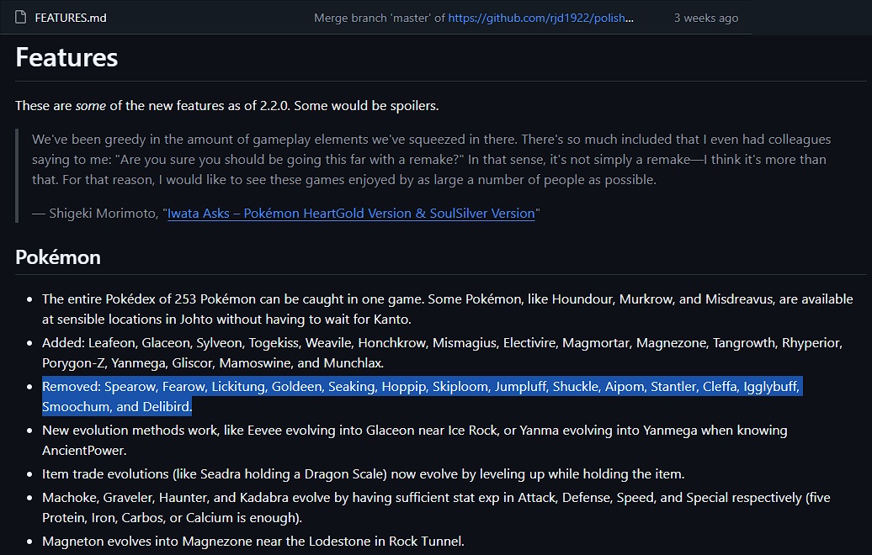The height and width of the screenshot is (555, 872).
Task: Open the Iwata Asks HeartGold SoulSilver link
Action: tap(351, 214)
